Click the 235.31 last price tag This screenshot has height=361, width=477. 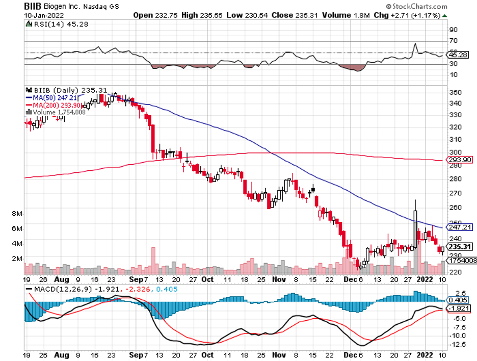[459, 247]
